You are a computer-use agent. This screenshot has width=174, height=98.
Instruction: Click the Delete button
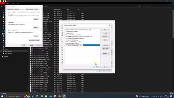pos(105,40)
